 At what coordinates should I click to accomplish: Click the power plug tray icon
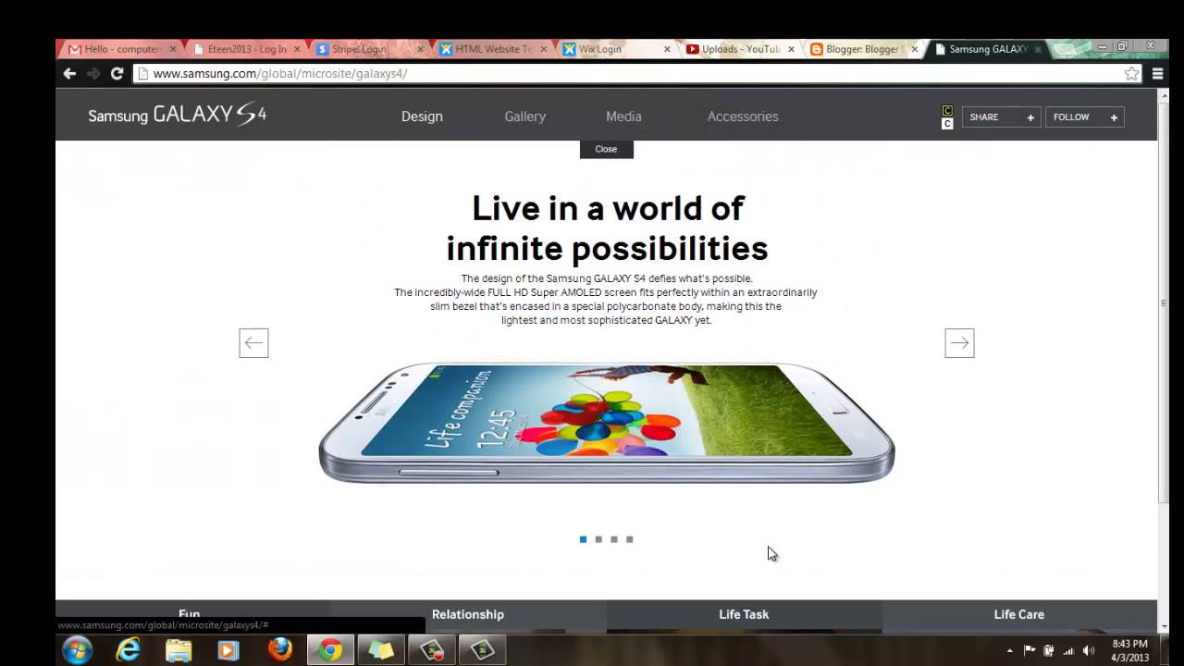point(1049,650)
